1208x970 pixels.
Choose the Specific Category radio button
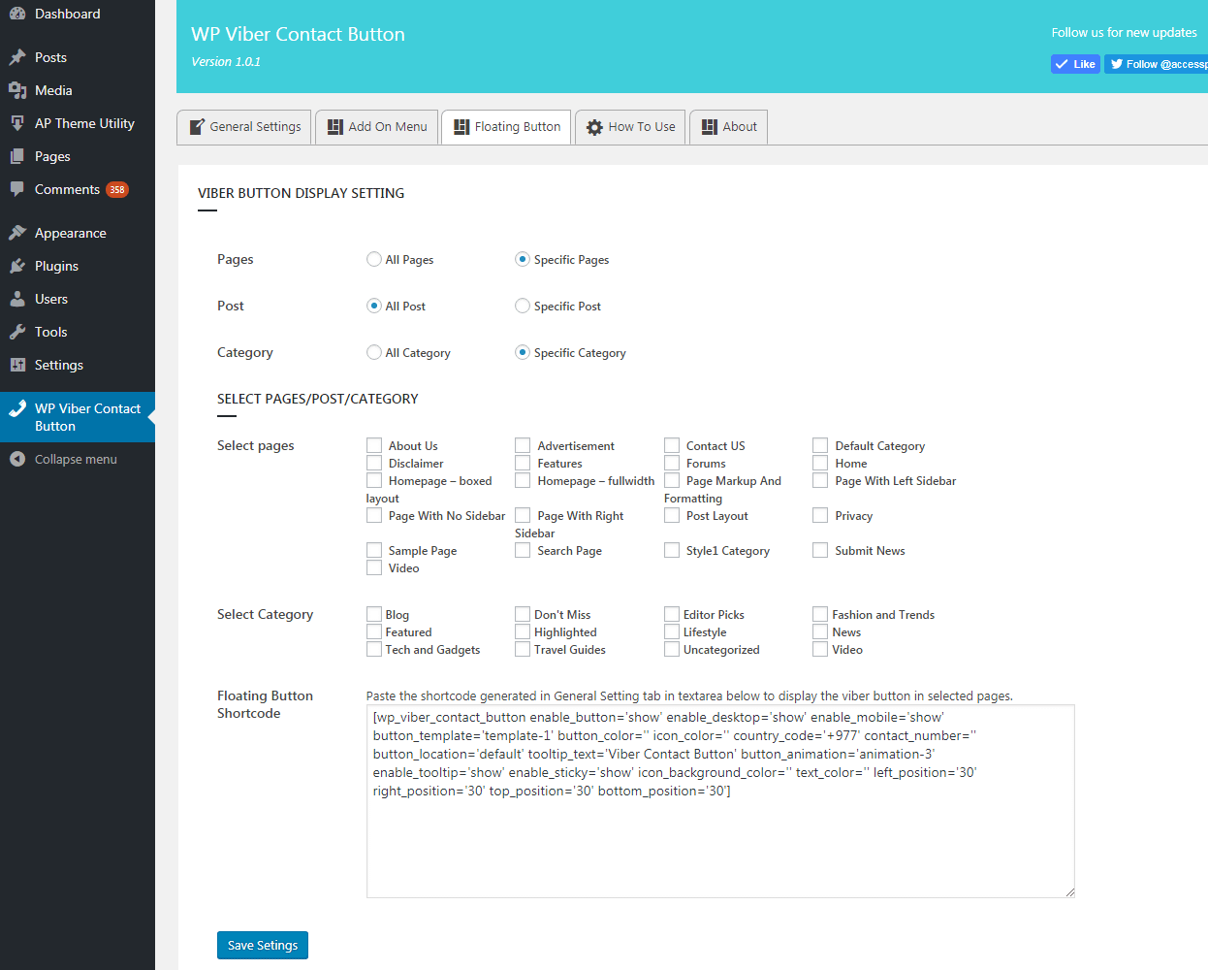point(523,352)
